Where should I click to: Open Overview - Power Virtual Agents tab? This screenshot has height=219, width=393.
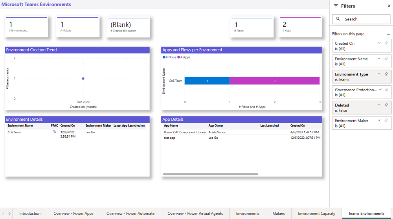[x=195, y=213]
